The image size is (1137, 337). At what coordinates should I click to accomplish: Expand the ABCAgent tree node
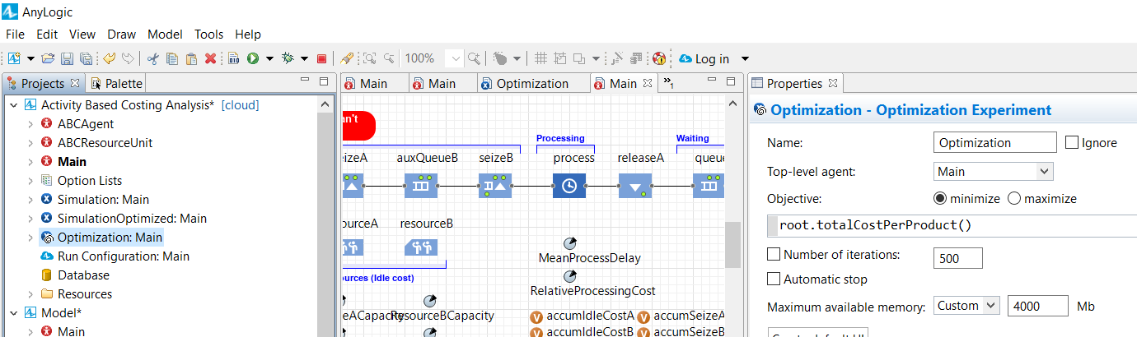click(30, 124)
